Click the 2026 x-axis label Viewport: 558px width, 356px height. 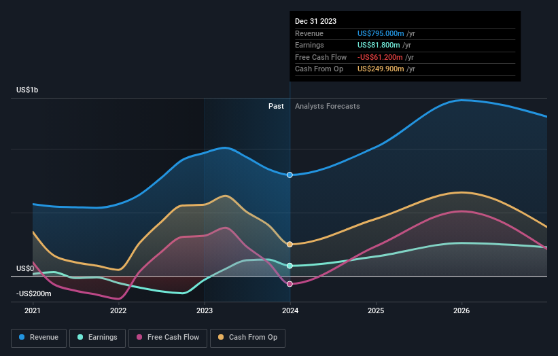(x=461, y=310)
